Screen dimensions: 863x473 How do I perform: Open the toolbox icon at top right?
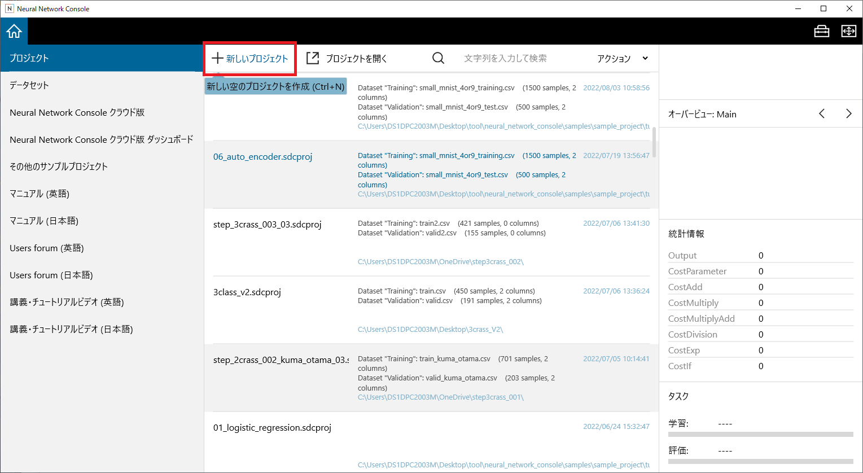(821, 31)
